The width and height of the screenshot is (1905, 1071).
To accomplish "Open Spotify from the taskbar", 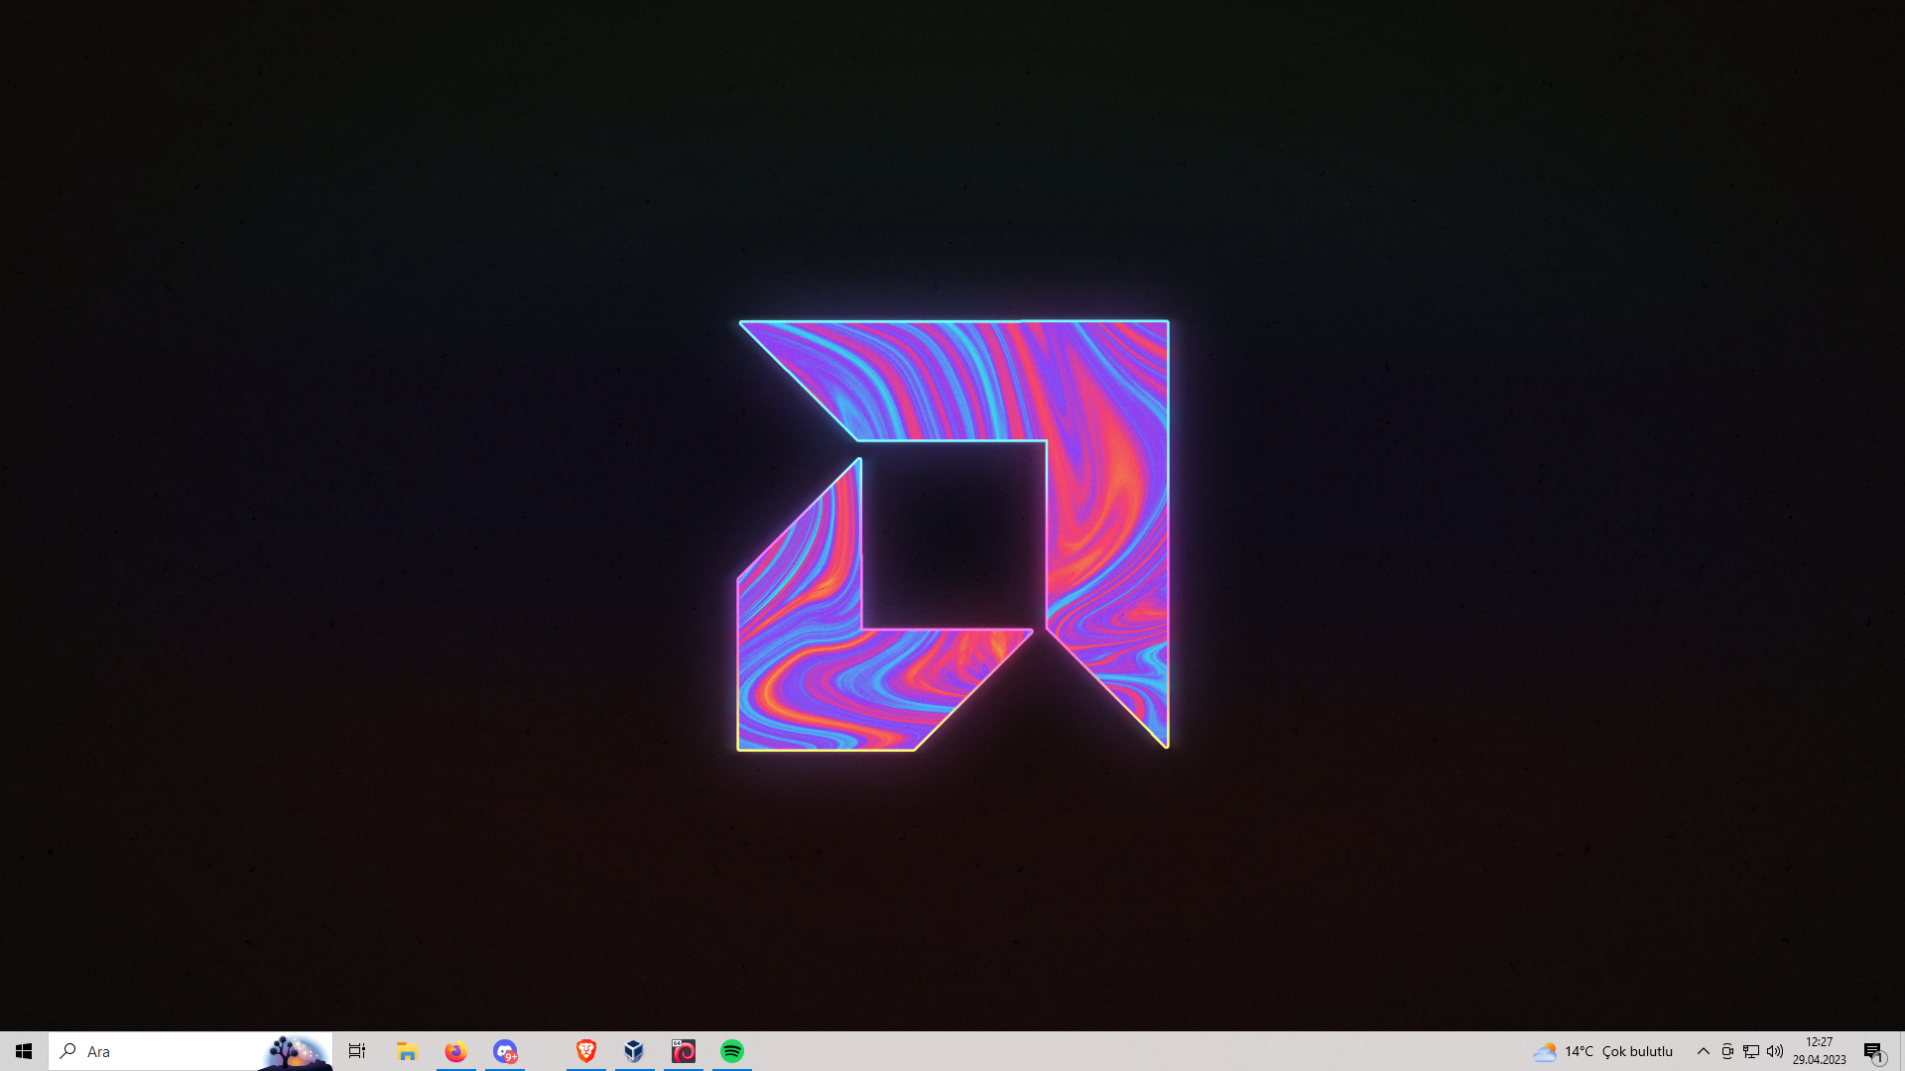I will [x=732, y=1051].
